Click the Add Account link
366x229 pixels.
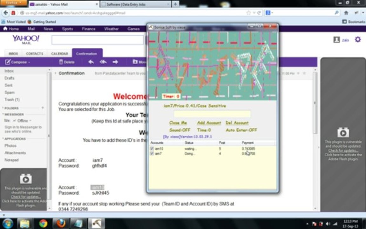[209, 123]
